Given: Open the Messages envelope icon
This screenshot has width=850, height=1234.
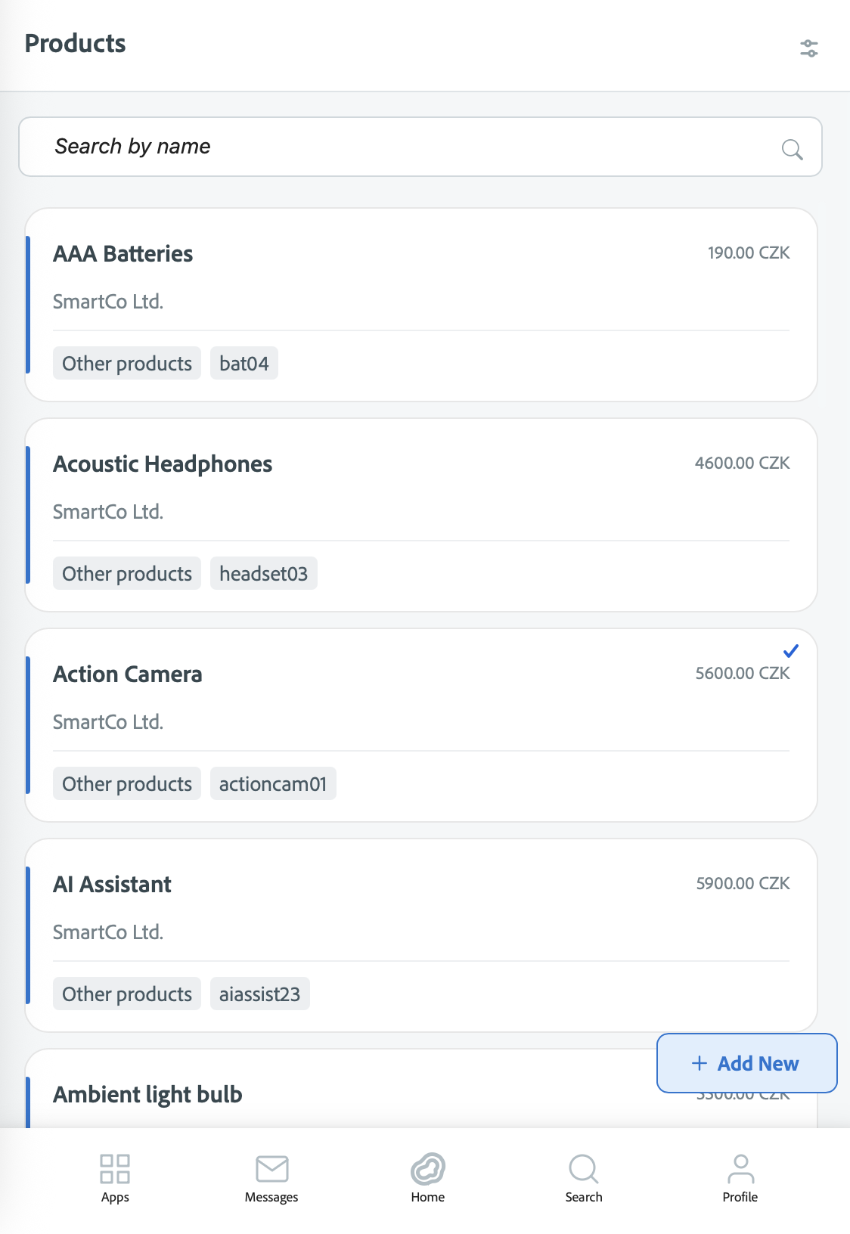Looking at the screenshot, I should pyautogui.click(x=271, y=1169).
